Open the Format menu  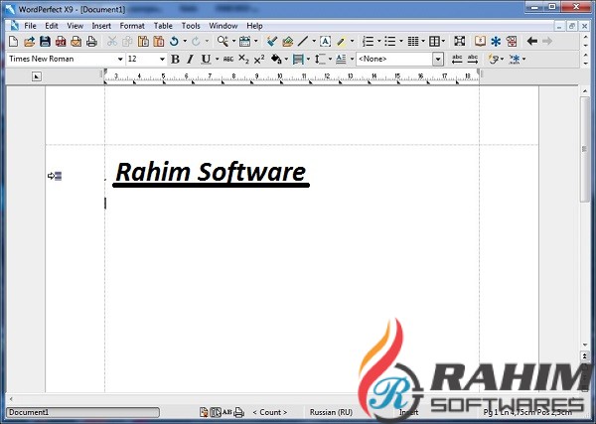132,26
